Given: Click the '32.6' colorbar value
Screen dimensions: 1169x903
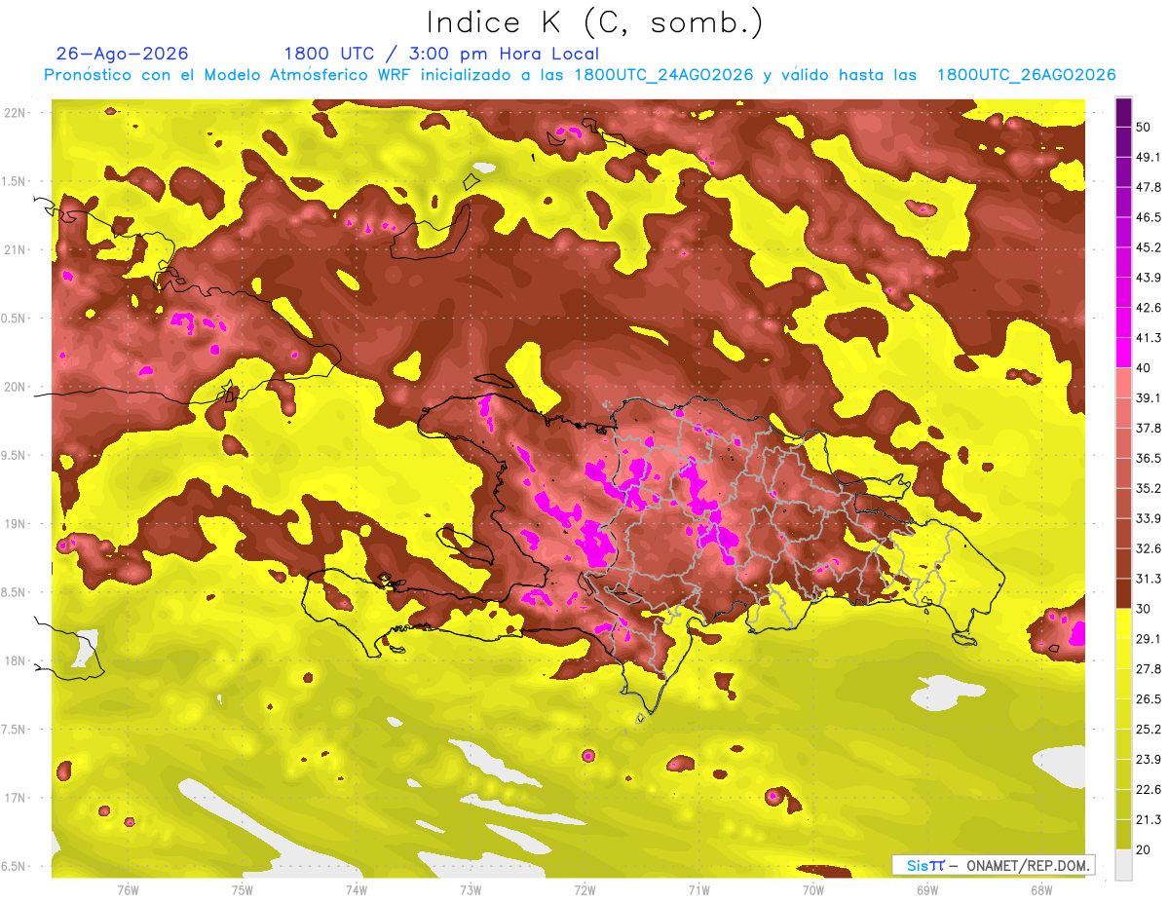Looking at the screenshot, I should pos(1148,548).
